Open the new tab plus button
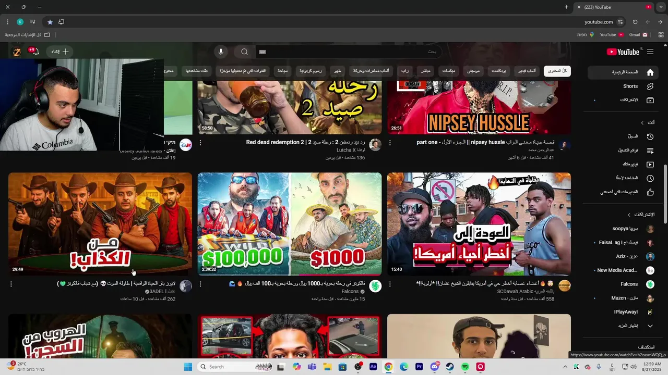 pyautogui.click(x=566, y=7)
